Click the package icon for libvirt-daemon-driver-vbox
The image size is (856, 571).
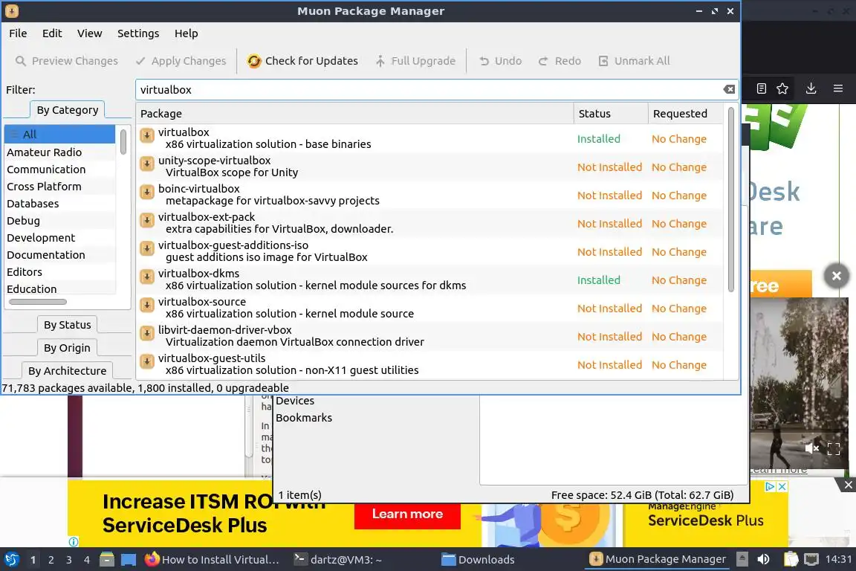[147, 333]
